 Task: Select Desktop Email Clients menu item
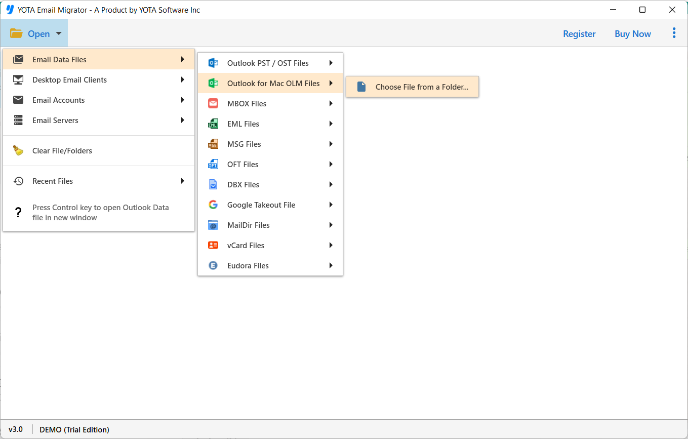(69, 80)
